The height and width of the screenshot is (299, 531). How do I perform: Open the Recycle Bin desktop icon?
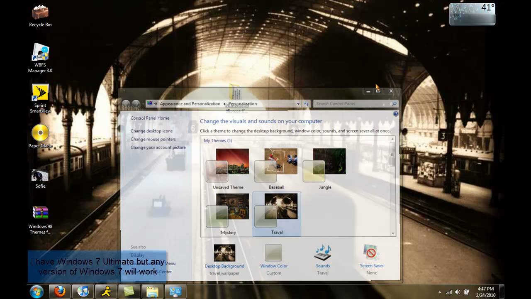coord(40,16)
